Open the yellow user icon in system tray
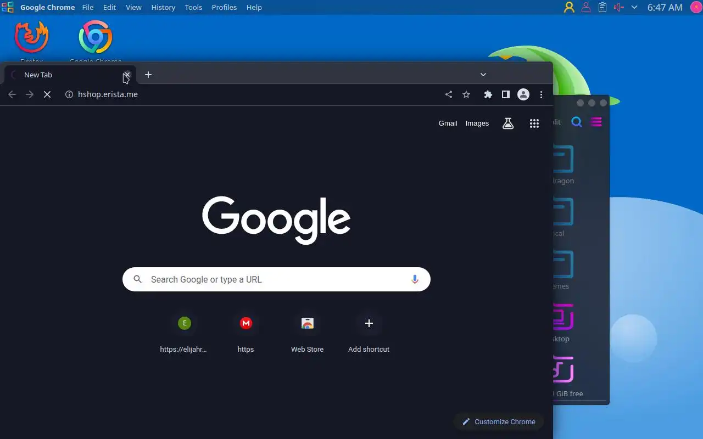Image resolution: width=703 pixels, height=439 pixels. (569, 7)
